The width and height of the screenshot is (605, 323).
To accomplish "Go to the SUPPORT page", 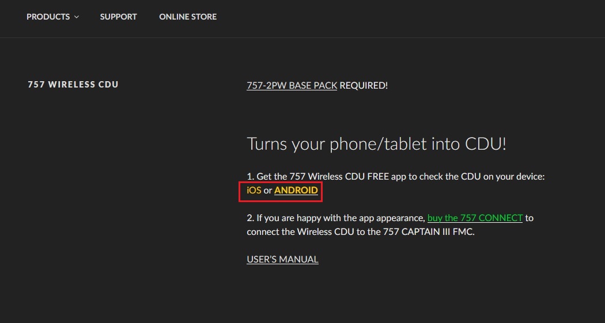I will pyautogui.click(x=118, y=17).
